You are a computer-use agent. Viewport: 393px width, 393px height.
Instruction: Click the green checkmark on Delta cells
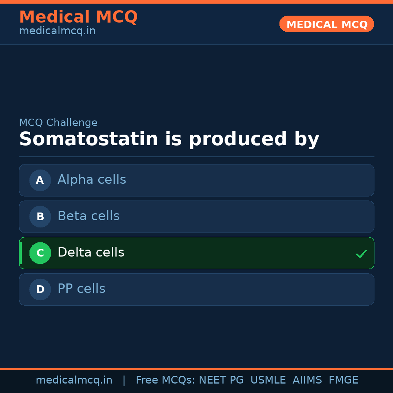tap(361, 254)
